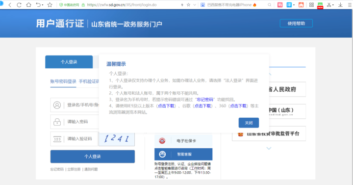The width and height of the screenshot is (353, 185).
Task: Click the scissors screenshot tool icon
Action: pyautogui.click(x=329, y=5)
